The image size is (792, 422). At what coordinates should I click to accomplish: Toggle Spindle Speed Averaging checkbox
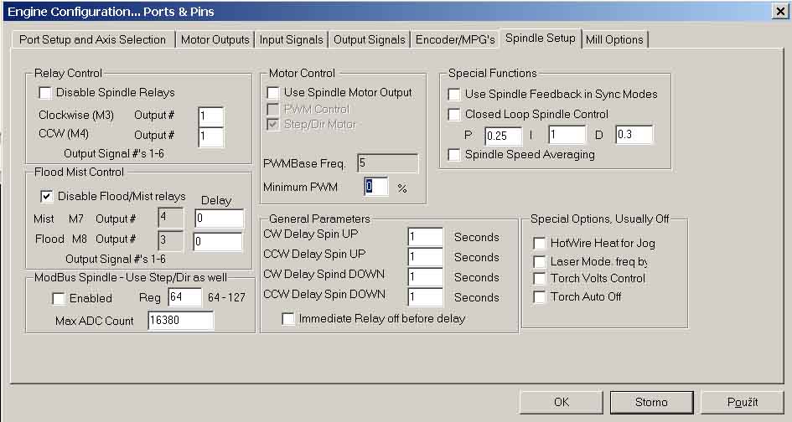pyautogui.click(x=454, y=155)
